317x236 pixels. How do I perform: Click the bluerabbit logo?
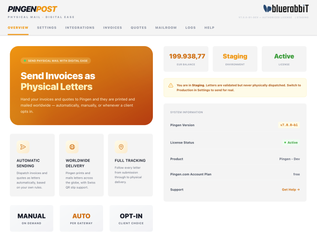(x=286, y=9)
